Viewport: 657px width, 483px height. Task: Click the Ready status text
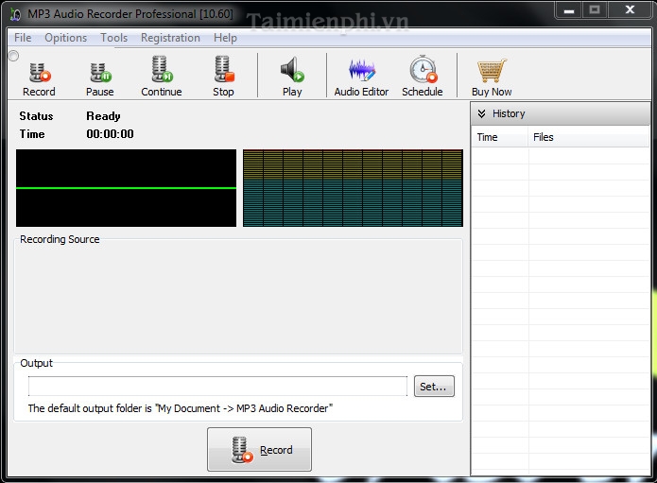(x=103, y=116)
